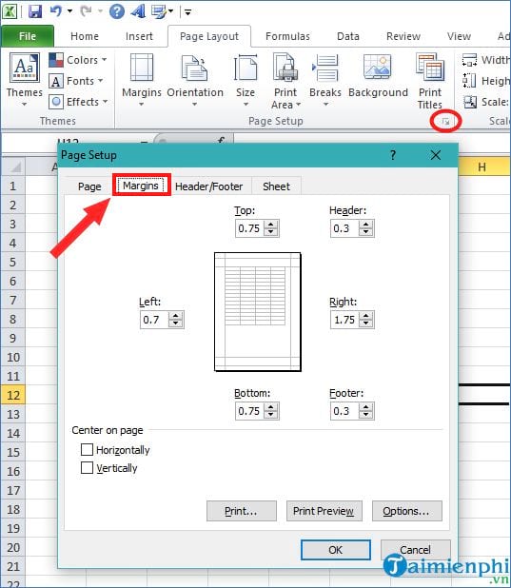Click the Page Setup dialog help question mark

point(393,155)
